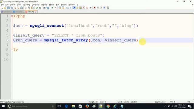Toggle the Document Map panel icon
194x109 pixels.
point(81,8)
